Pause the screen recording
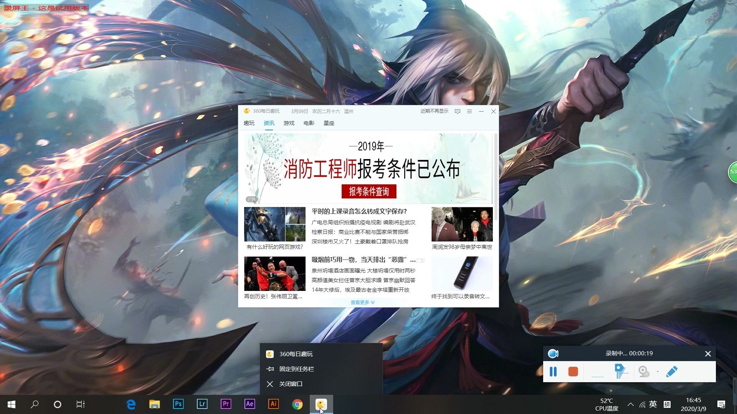This screenshot has width=737, height=414. point(553,371)
